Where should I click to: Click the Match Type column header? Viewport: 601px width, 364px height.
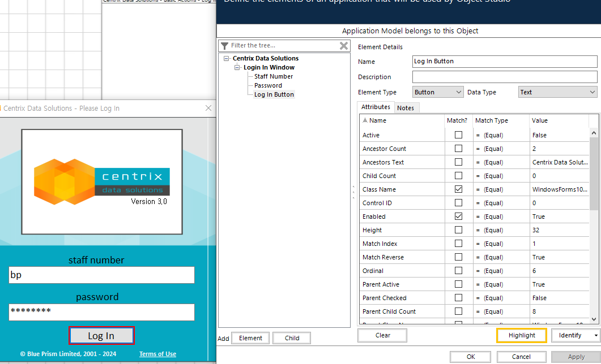coord(501,120)
